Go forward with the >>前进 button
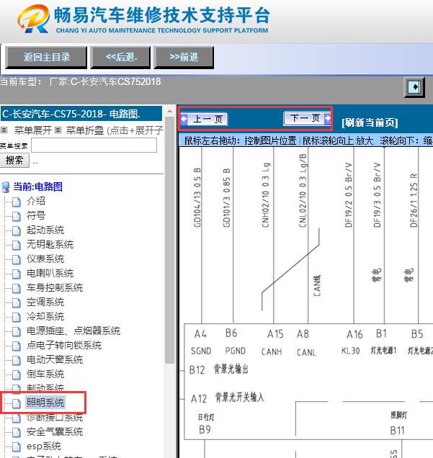433x458 pixels. click(x=184, y=58)
